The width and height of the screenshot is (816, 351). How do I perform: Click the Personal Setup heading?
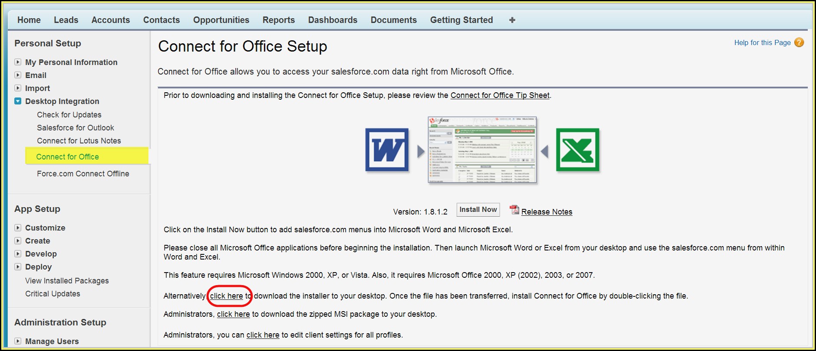click(x=48, y=43)
